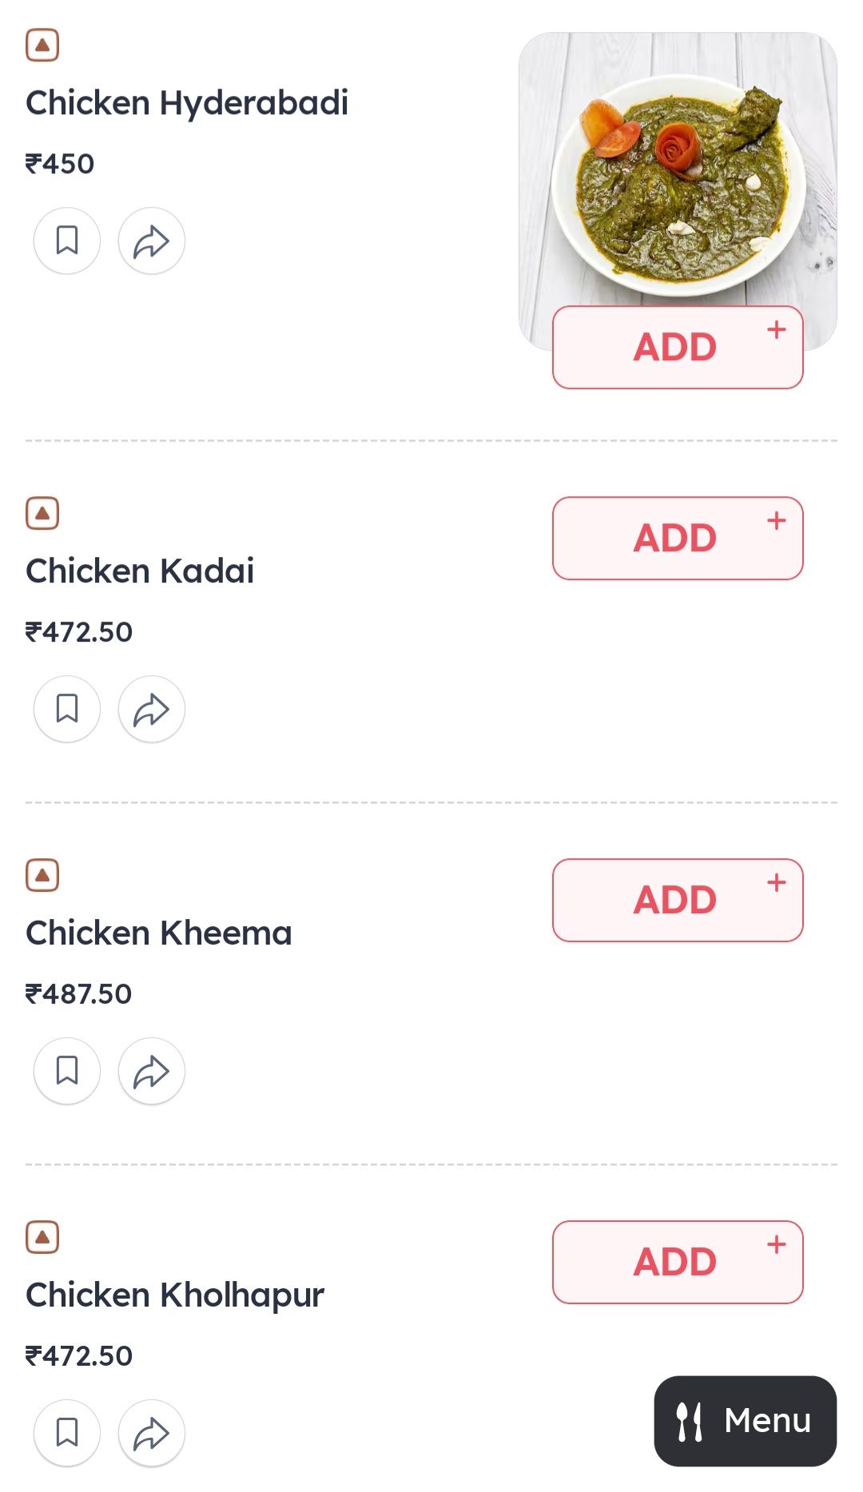Open Chicken Kheema item title

159,933
